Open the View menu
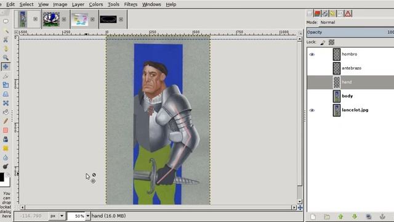This screenshot has height=222, width=394. tap(43, 4)
